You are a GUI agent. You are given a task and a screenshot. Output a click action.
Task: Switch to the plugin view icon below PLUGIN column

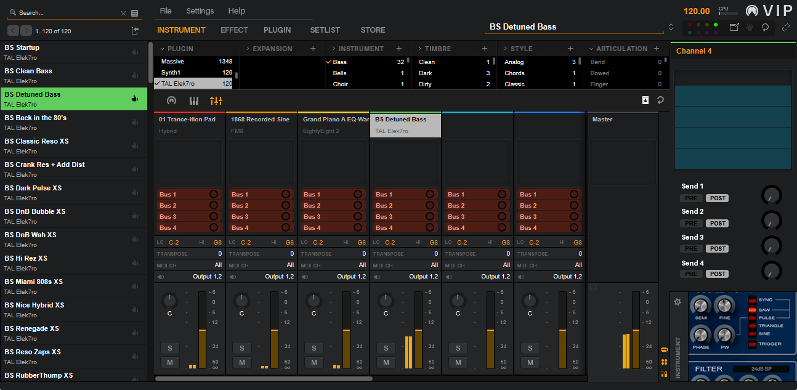[171, 100]
